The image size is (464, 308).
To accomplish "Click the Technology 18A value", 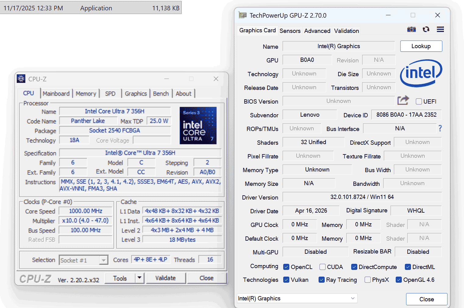I will click(74, 140).
